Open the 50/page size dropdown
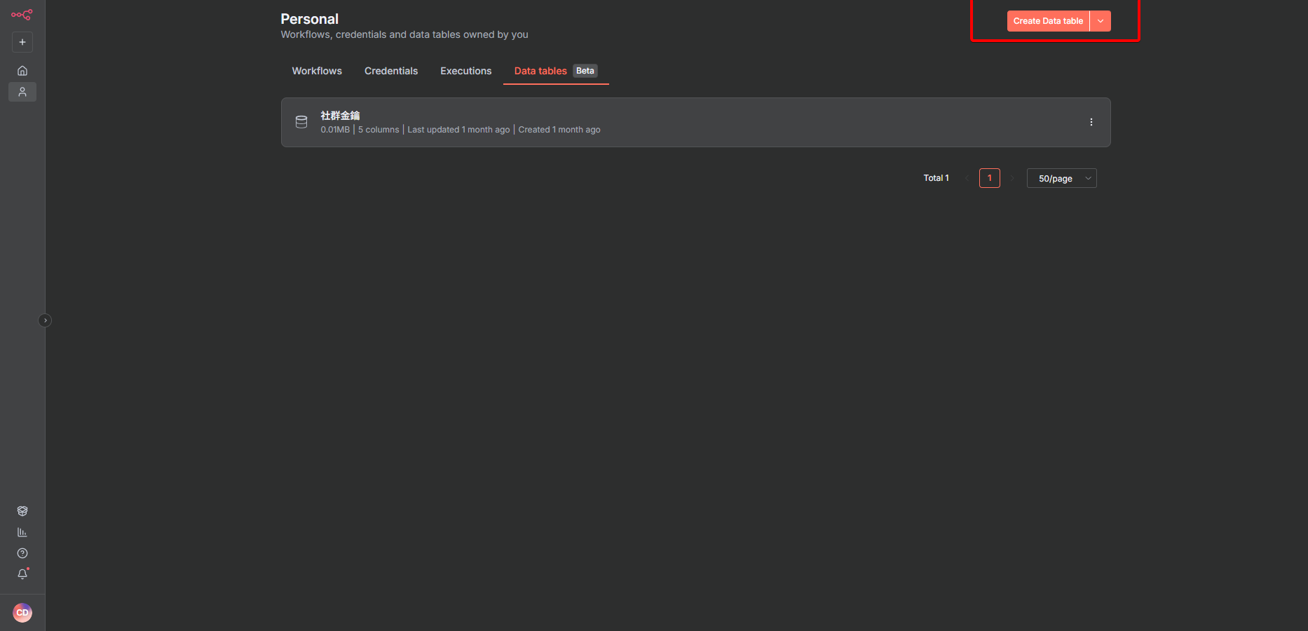Image resolution: width=1308 pixels, height=631 pixels. [x=1061, y=179]
